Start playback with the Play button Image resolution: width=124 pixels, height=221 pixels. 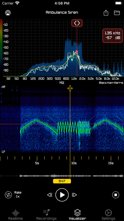(62, 195)
